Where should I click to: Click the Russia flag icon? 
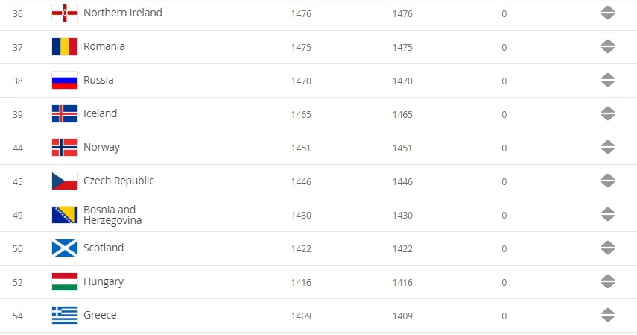[x=65, y=81]
